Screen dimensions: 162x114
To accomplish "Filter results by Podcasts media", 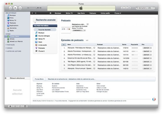I will click(x=42, y=48).
